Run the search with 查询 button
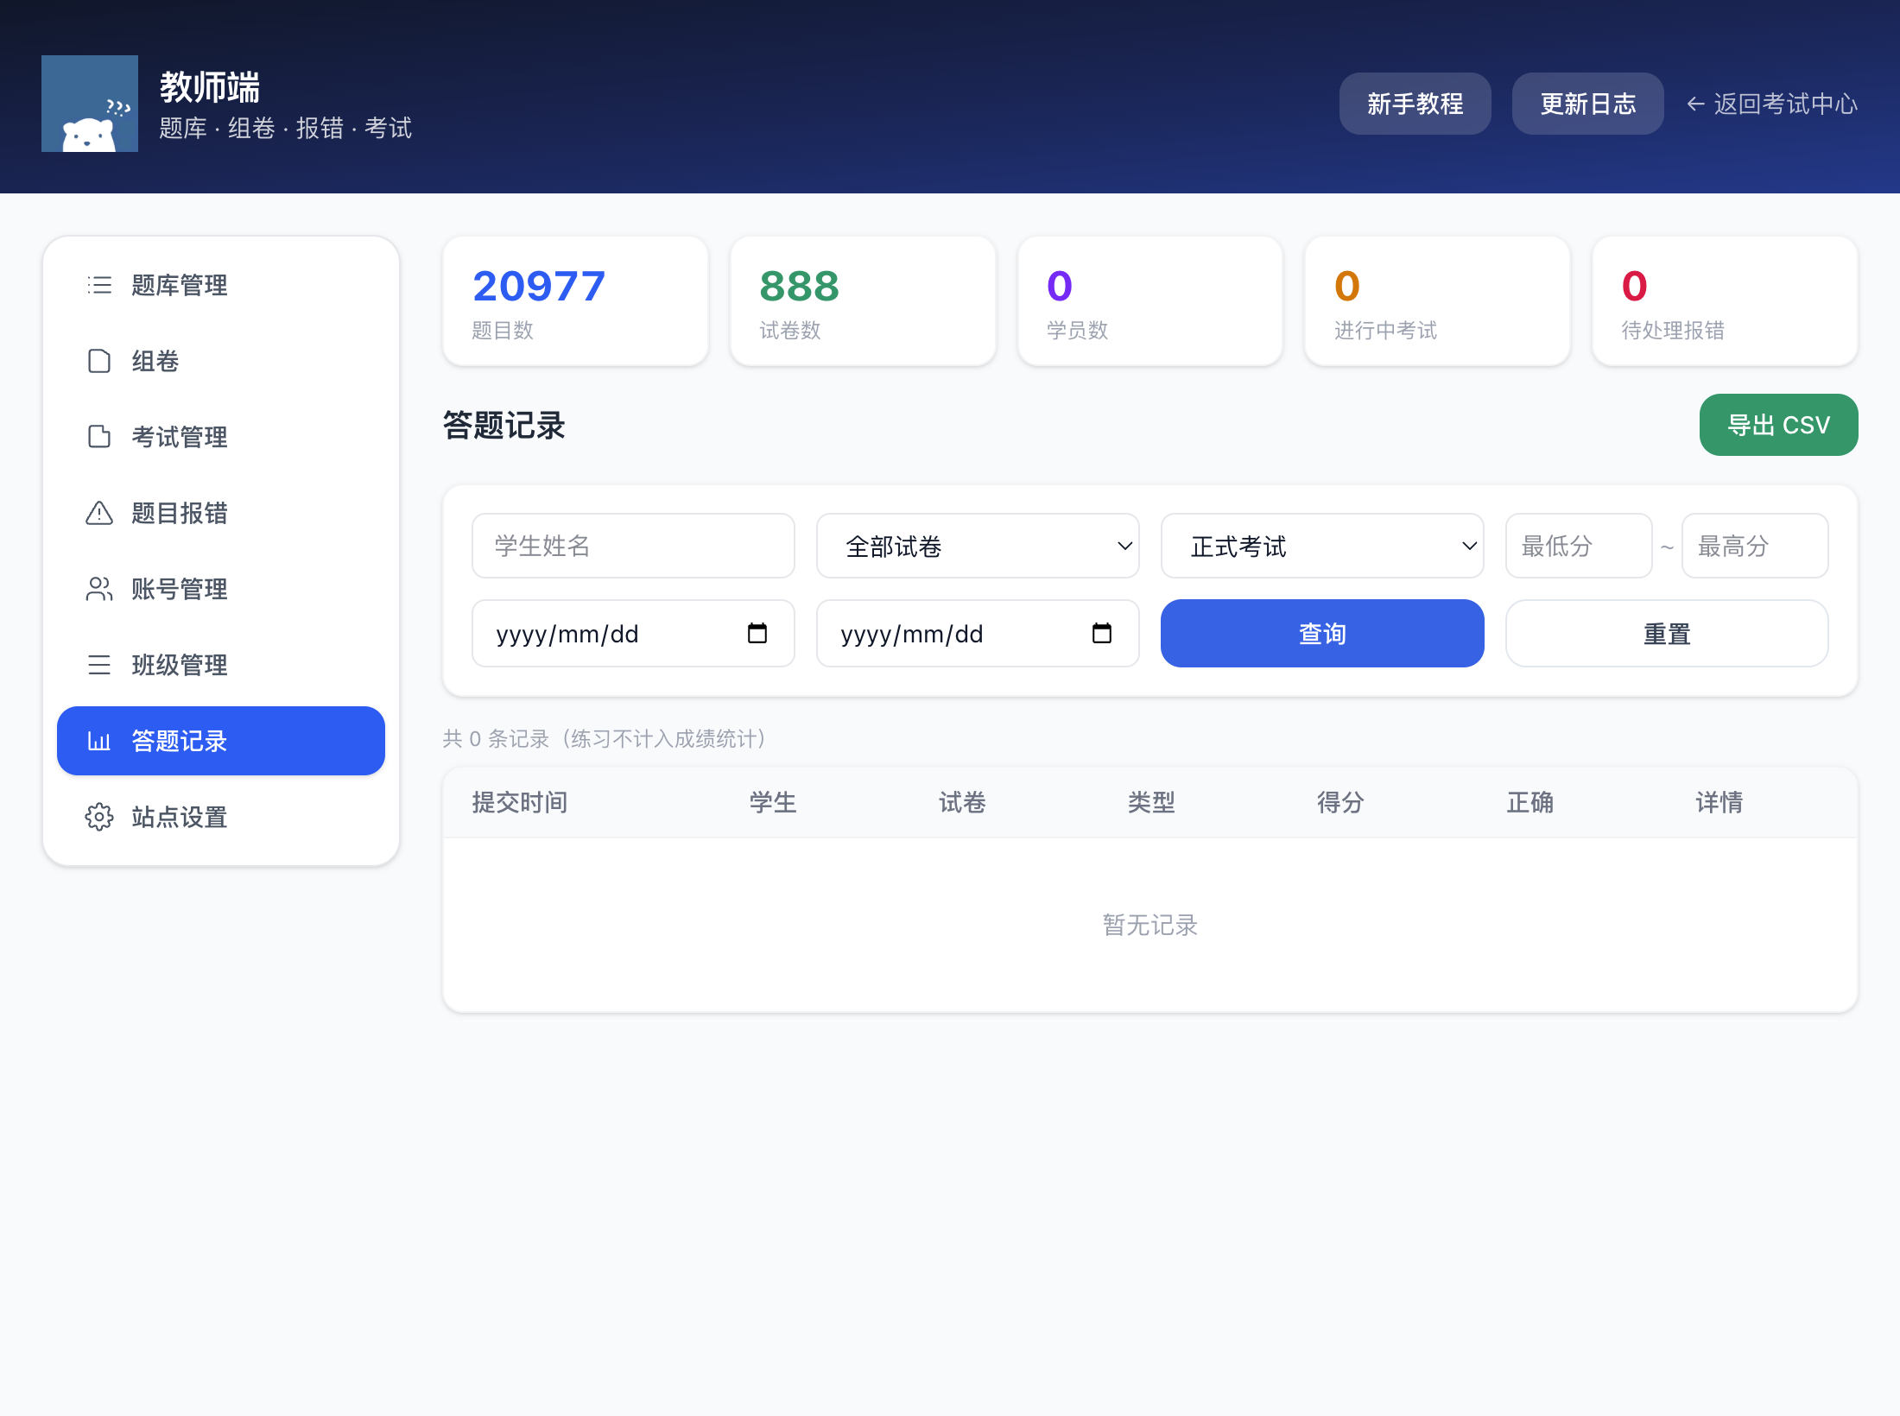Image resolution: width=1900 pixels, height=1416 pixels. (x=1322, y=633)
